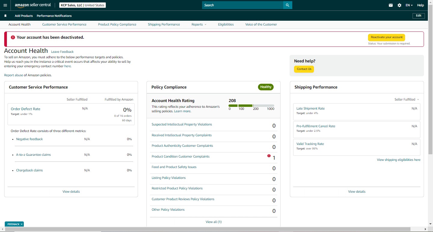
Task: Click the Report abuse link
Action: (x=14, y=75)
